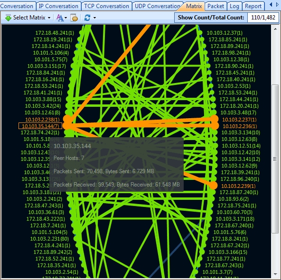This screenshot has width=281, height=280.
Task: Click the matrix settings notepad icon
Action: click(74, 18)
